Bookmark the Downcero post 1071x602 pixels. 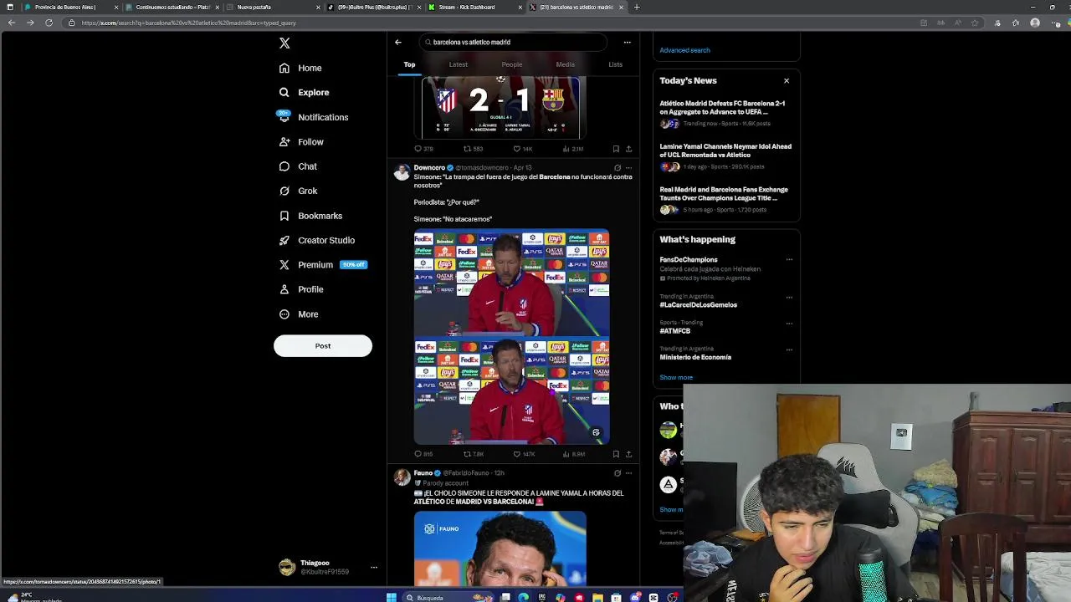[x=616, y=454]
